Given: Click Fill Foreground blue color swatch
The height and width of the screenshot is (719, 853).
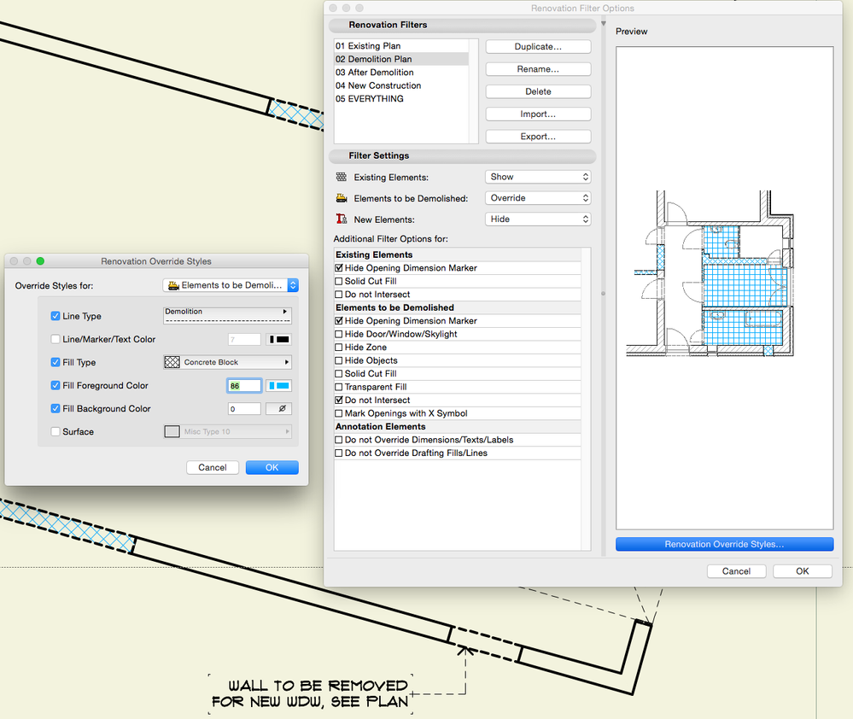Looking at the screenshot, I should pyautogui.click(x=279, y=385).
